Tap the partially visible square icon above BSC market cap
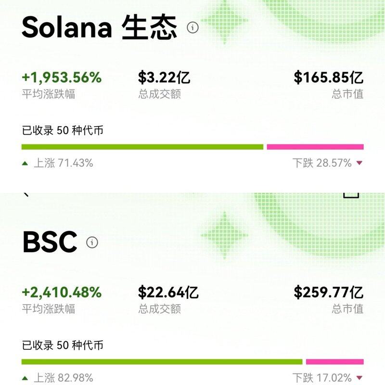385x385 pixels. pos(351,194)
